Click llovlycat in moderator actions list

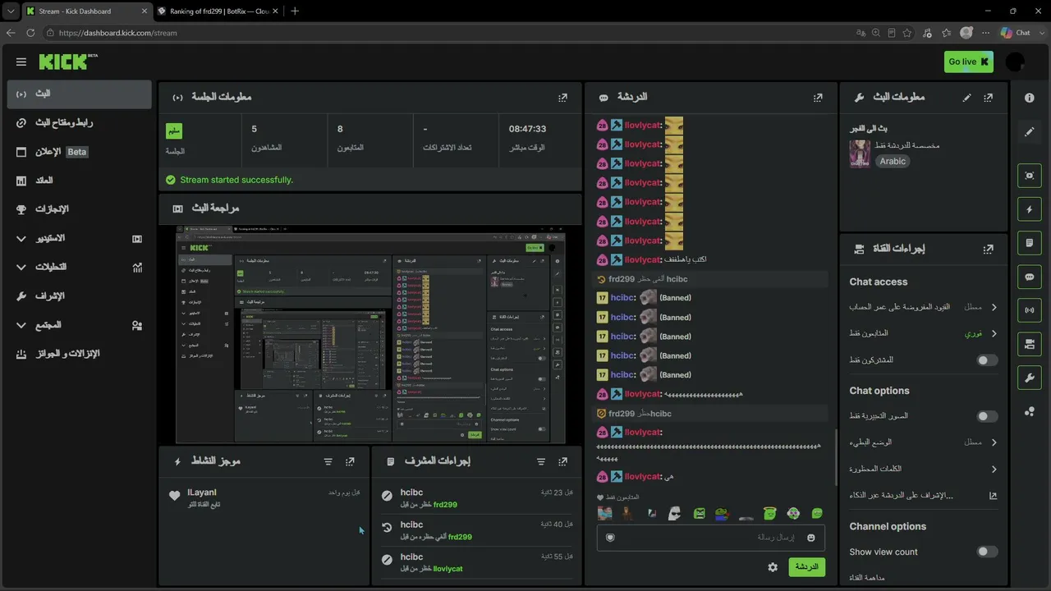447,569
